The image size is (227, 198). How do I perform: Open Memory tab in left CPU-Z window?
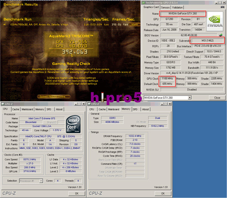pyautogui.click(x=39, y=109)
